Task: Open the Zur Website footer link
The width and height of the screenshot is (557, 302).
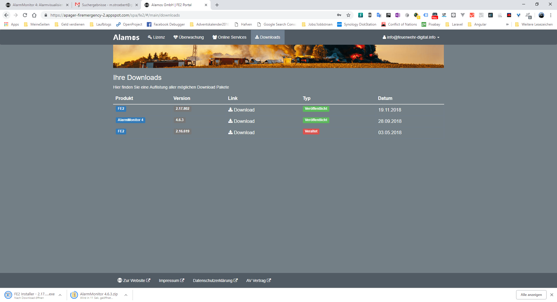Action: point(134,281)
